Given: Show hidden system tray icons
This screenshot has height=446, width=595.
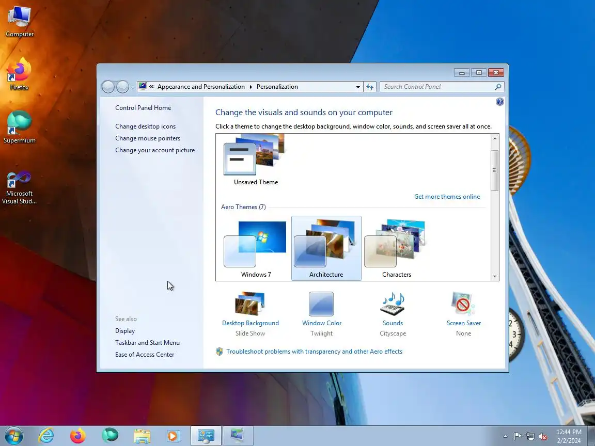Looking at the screenshot, I should (x=505, y=436).
